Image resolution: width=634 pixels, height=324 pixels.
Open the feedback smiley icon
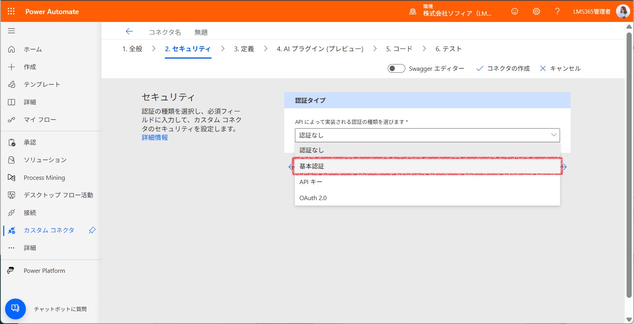pyautogui.click(x=515, y=11)
